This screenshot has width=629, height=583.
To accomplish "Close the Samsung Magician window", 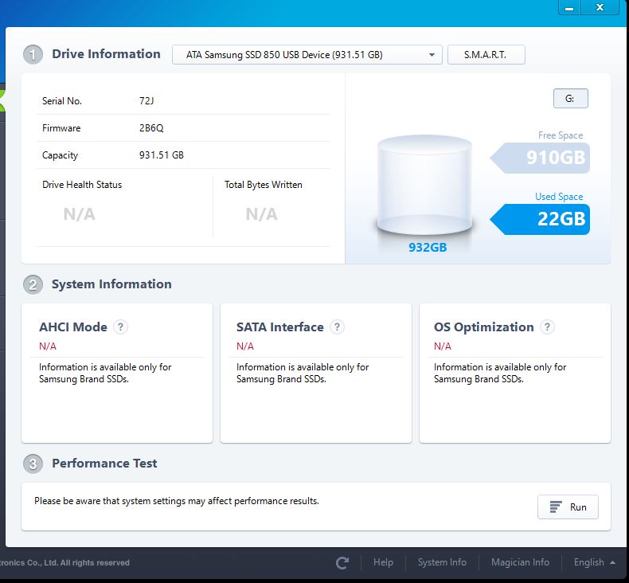I will click(611, 8).
